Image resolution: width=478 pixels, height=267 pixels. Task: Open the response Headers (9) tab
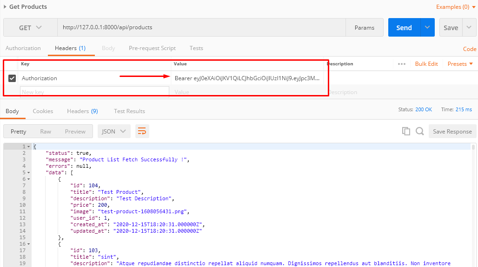point(82,111)
